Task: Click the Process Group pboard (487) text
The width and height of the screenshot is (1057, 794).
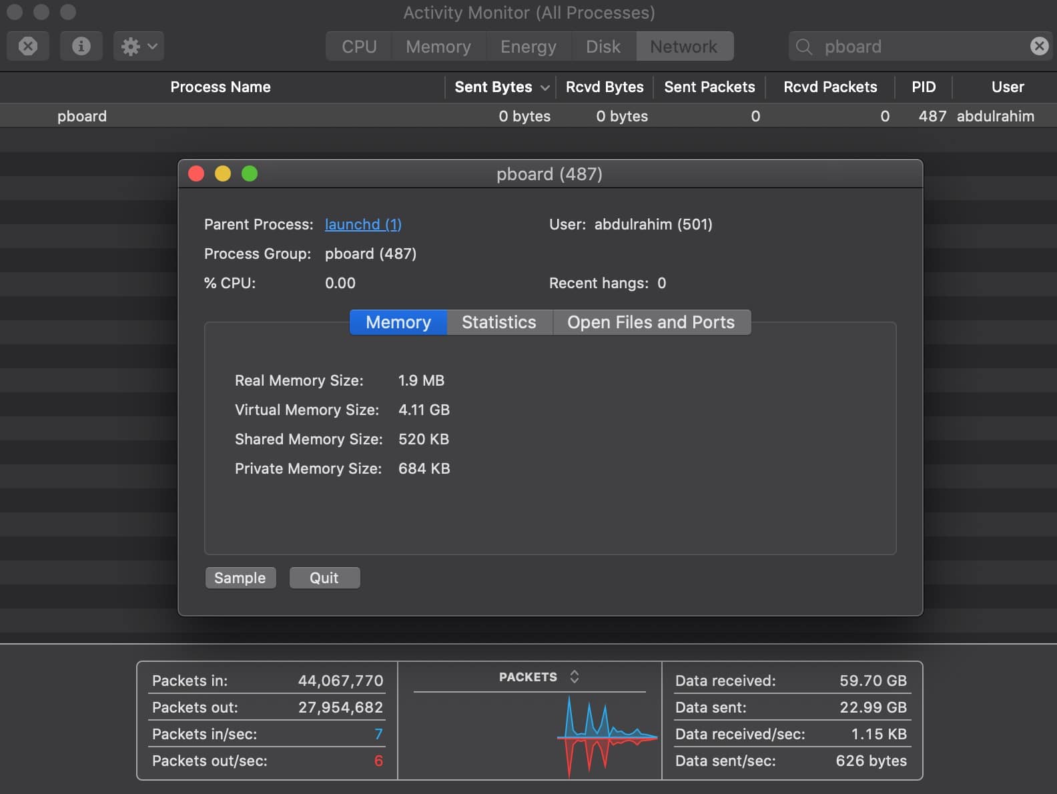Action: tap(370, 254)
